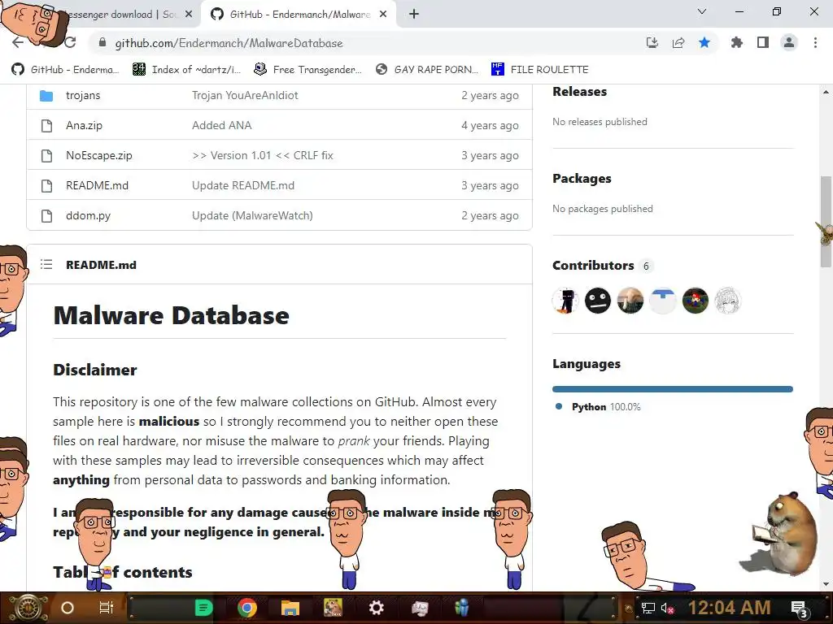Screen dimensions: 833x624
Task: Open the first contributor avatar with dark figure
Action: 565,301
